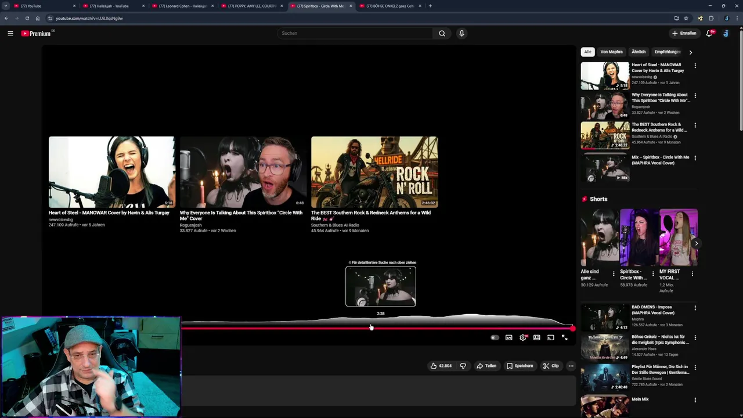Click the address bar URL
Viewport: 743px width, 418px height.
coord(89,18)
